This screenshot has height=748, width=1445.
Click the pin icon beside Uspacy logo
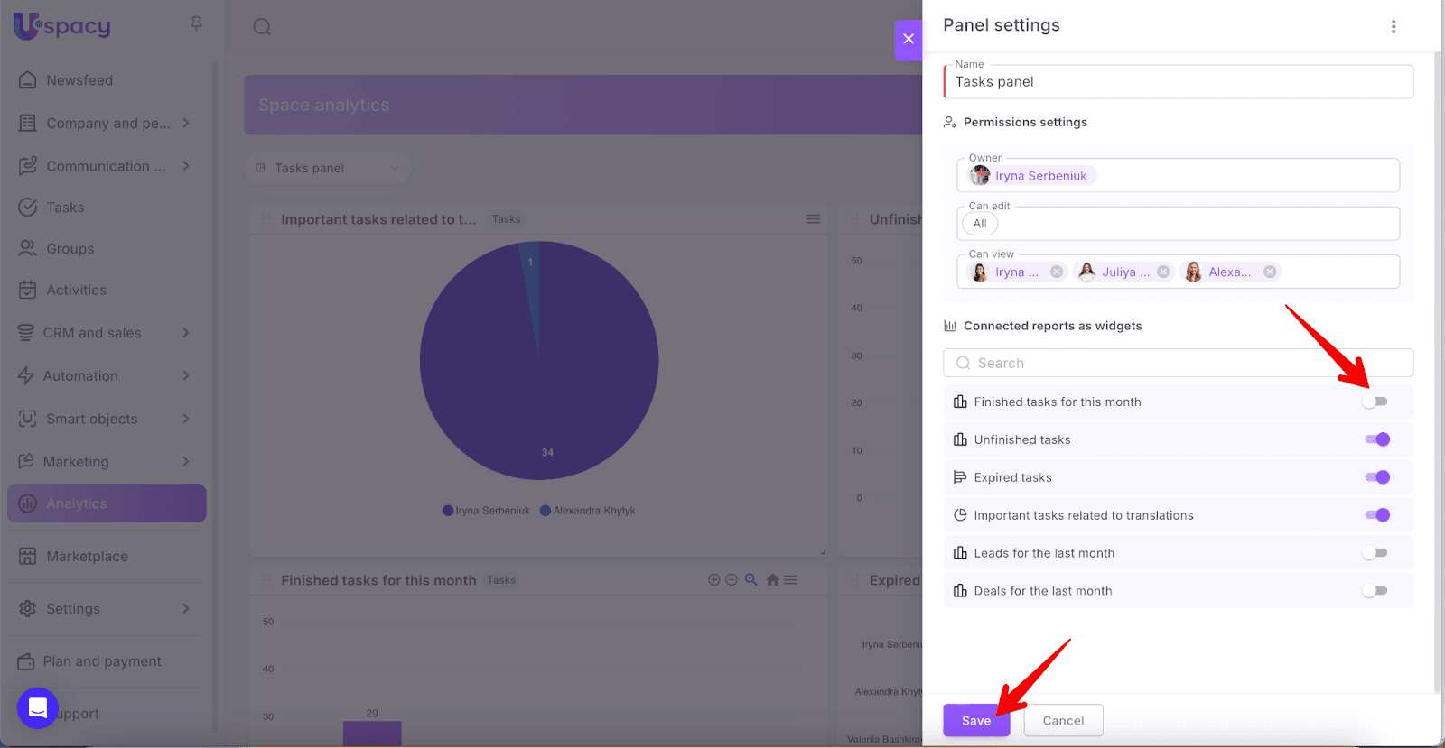[196, 24]
